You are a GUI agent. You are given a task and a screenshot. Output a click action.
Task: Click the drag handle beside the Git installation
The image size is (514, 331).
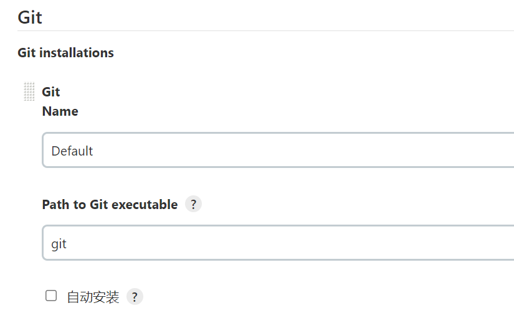(x=29, y=91)
